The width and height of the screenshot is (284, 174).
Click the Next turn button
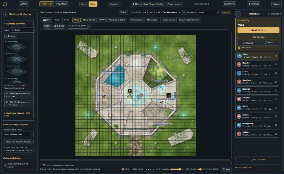(x=258, y=30)
